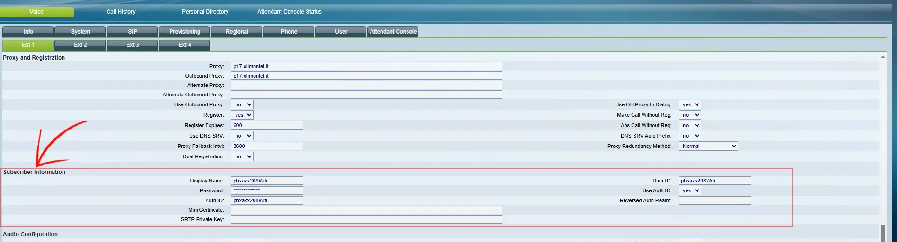Image resolution: width=897 pixels, height=242 pixels.
Task: Expand the Use Outbound Proxy dropdown
Action: coord(242,104)
